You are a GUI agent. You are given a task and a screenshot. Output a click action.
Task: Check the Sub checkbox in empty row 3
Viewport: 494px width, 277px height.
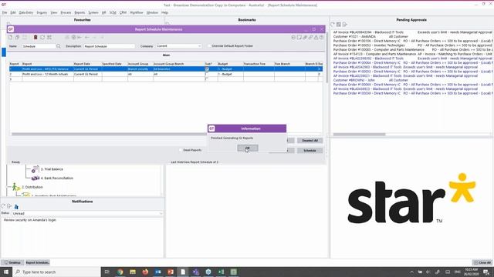click(x=207, y=79)
